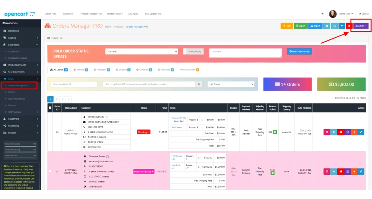Click the Add Order History button
This screenshot has height=199, width=372.
[299, 51]
